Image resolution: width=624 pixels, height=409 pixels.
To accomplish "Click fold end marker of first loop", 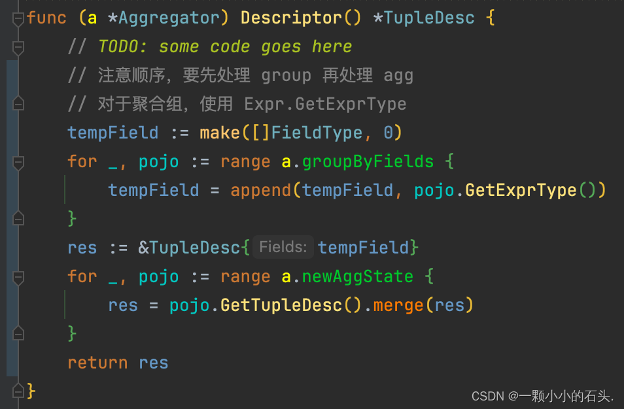I will (18, 219).
